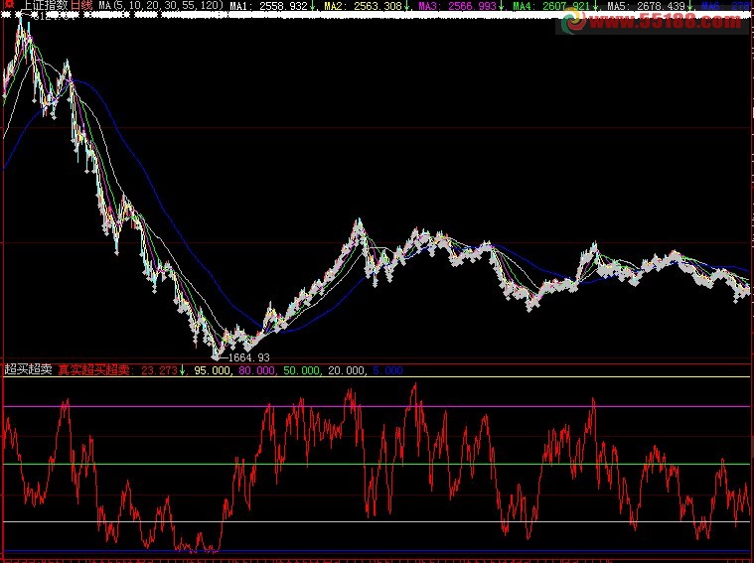Click the green 50.000 threshold value
The image size is (754, 563).
[302, 370]
